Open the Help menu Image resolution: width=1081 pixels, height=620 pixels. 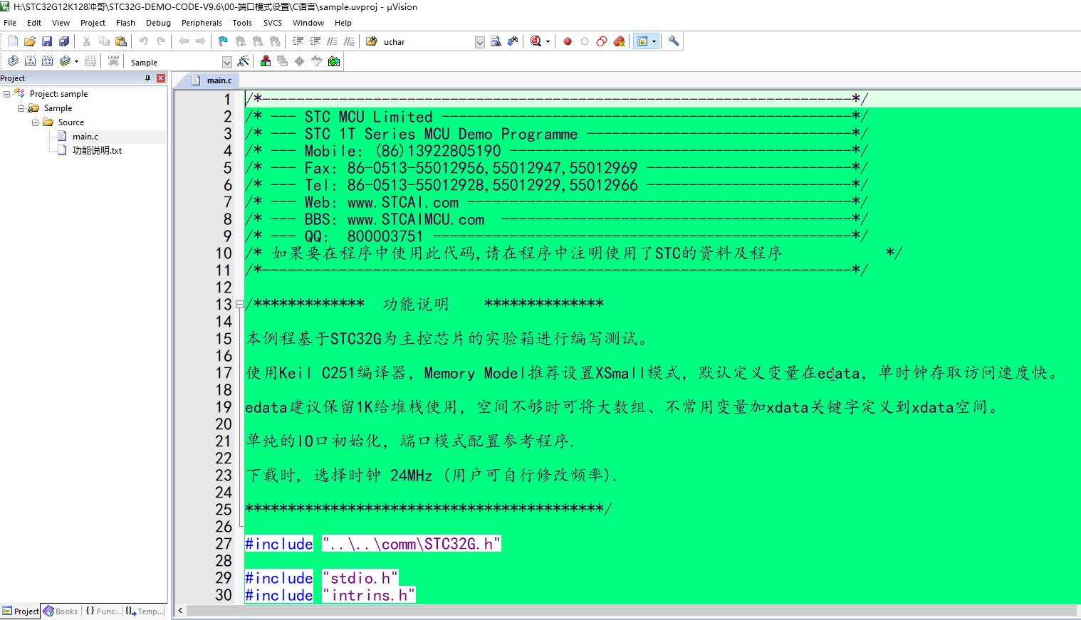[343, 23]
